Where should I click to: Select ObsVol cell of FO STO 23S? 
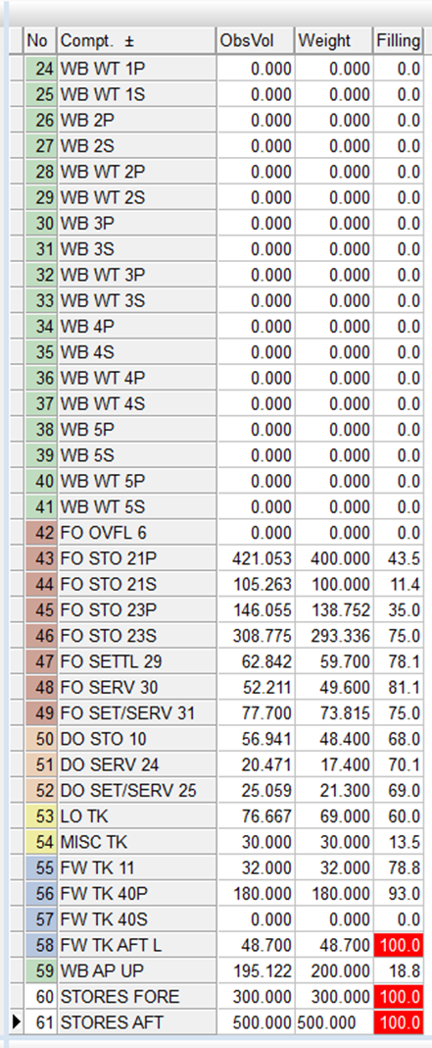(x=256, y=636)
